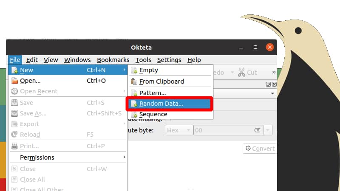Click the Pattern document icon
This screenshot has width=340, height=191.
click(x=134, y=93)
